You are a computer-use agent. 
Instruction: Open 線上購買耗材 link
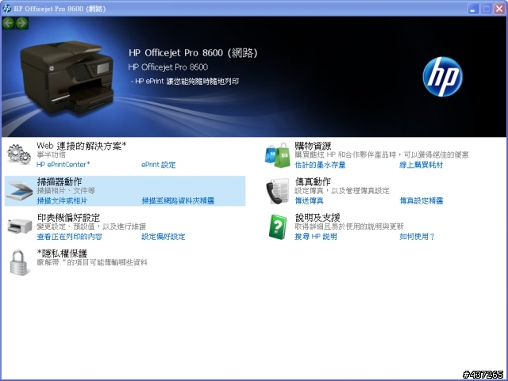pyautogui.click(x=421, y=165)
